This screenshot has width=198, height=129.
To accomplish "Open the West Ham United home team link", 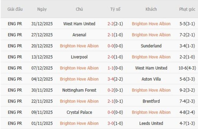I will coord(79,24).
